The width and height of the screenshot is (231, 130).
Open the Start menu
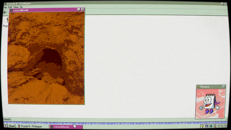[x=10, y=126]
